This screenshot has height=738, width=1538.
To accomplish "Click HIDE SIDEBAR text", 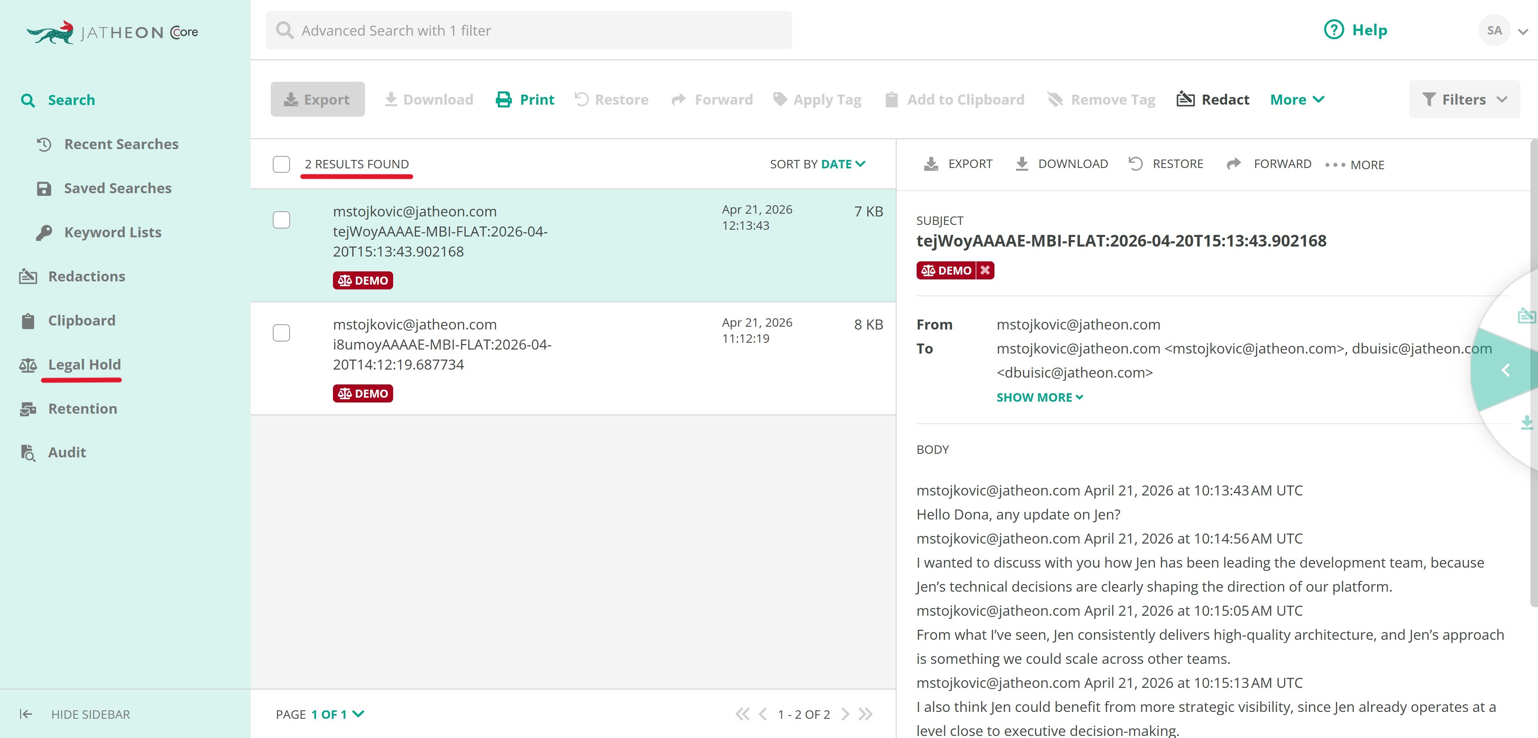I will (91, 715).
